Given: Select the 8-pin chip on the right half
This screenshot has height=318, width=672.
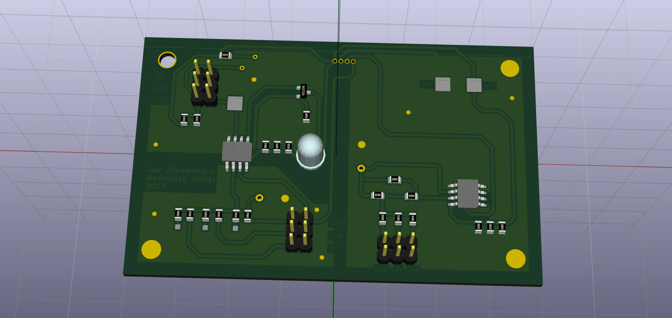Looking at the screenshot, I should click(x=467, y=194).
